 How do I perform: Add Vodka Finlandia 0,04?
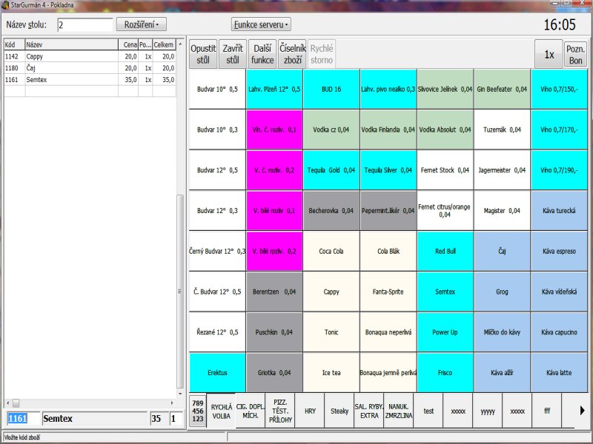[x=388, y=129]
